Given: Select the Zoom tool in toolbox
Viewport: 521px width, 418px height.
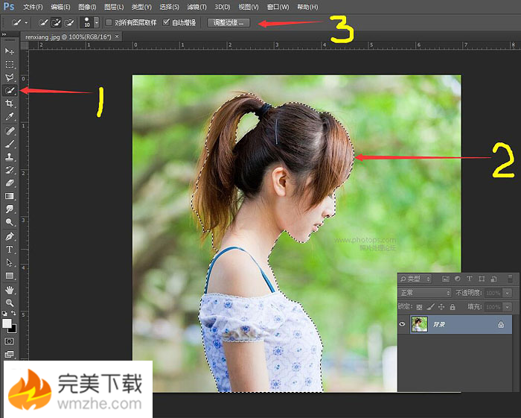Looking at the screenshot, I should pos(10,303).
